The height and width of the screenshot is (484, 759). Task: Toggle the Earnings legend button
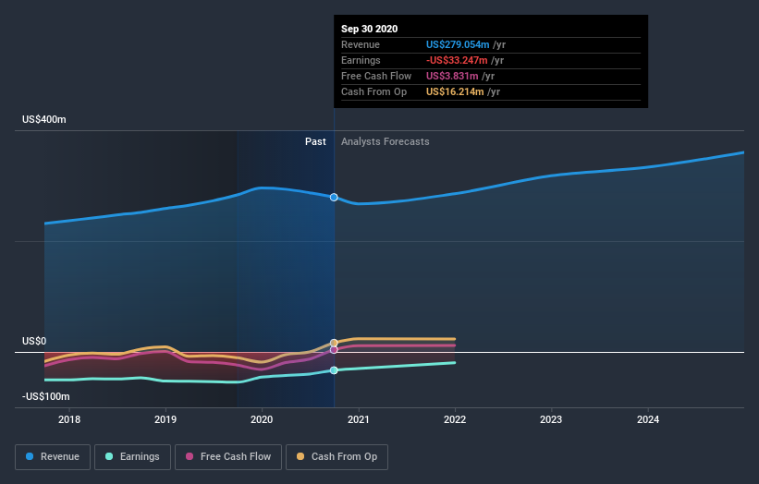(x=132, y=457)
